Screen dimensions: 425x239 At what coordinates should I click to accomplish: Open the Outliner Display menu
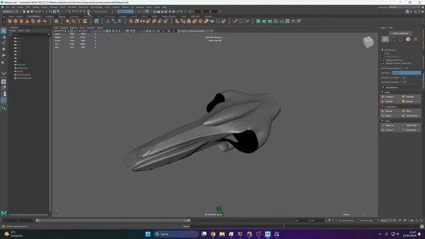click(x=13, y=31)
